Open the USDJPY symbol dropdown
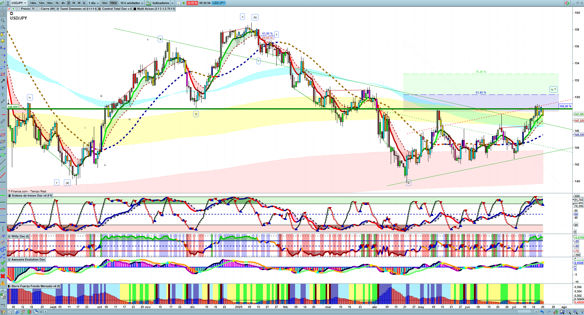Screen dimensions: 584x315 point(19,3)
